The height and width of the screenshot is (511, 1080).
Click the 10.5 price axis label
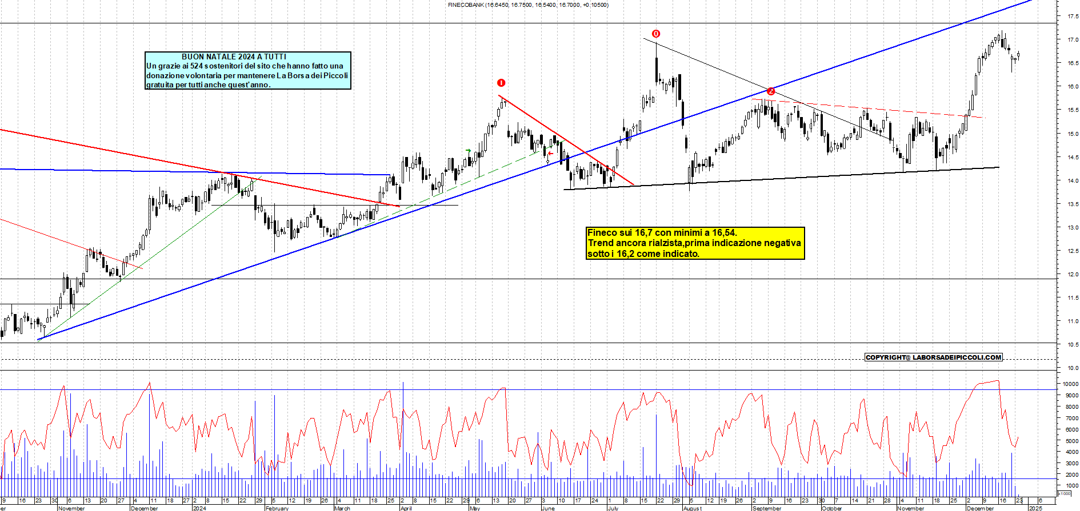(1073, 344)
